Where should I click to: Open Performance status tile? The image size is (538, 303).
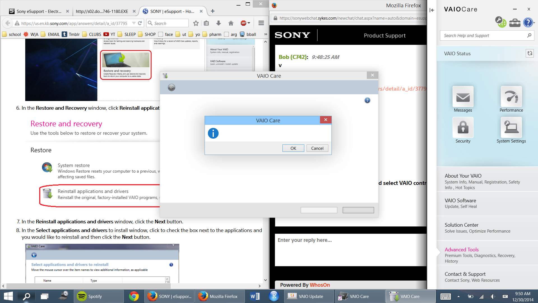pyautogui.click(x=511, y=99)
